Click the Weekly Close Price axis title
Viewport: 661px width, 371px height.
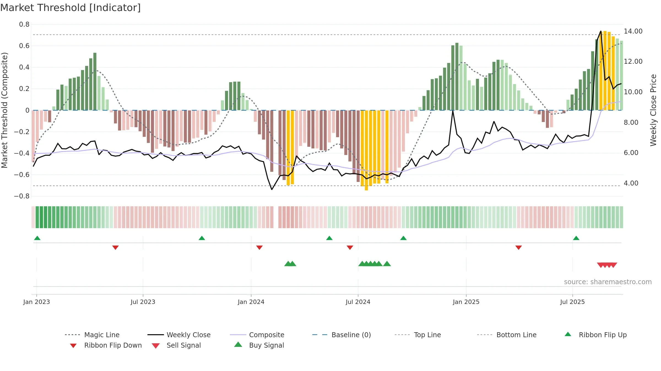[x=654, y=110]
